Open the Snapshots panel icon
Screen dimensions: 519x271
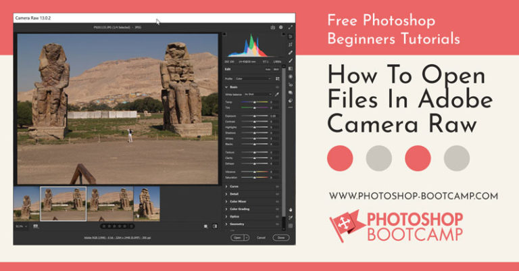click(291, 93)
